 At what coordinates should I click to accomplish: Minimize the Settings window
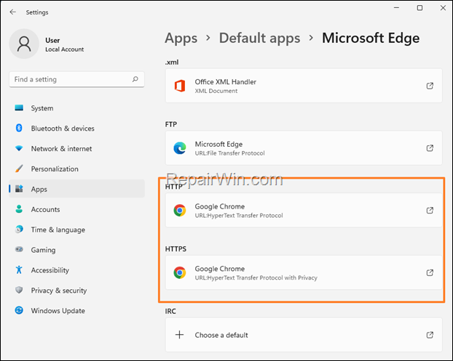click(396, 8)
